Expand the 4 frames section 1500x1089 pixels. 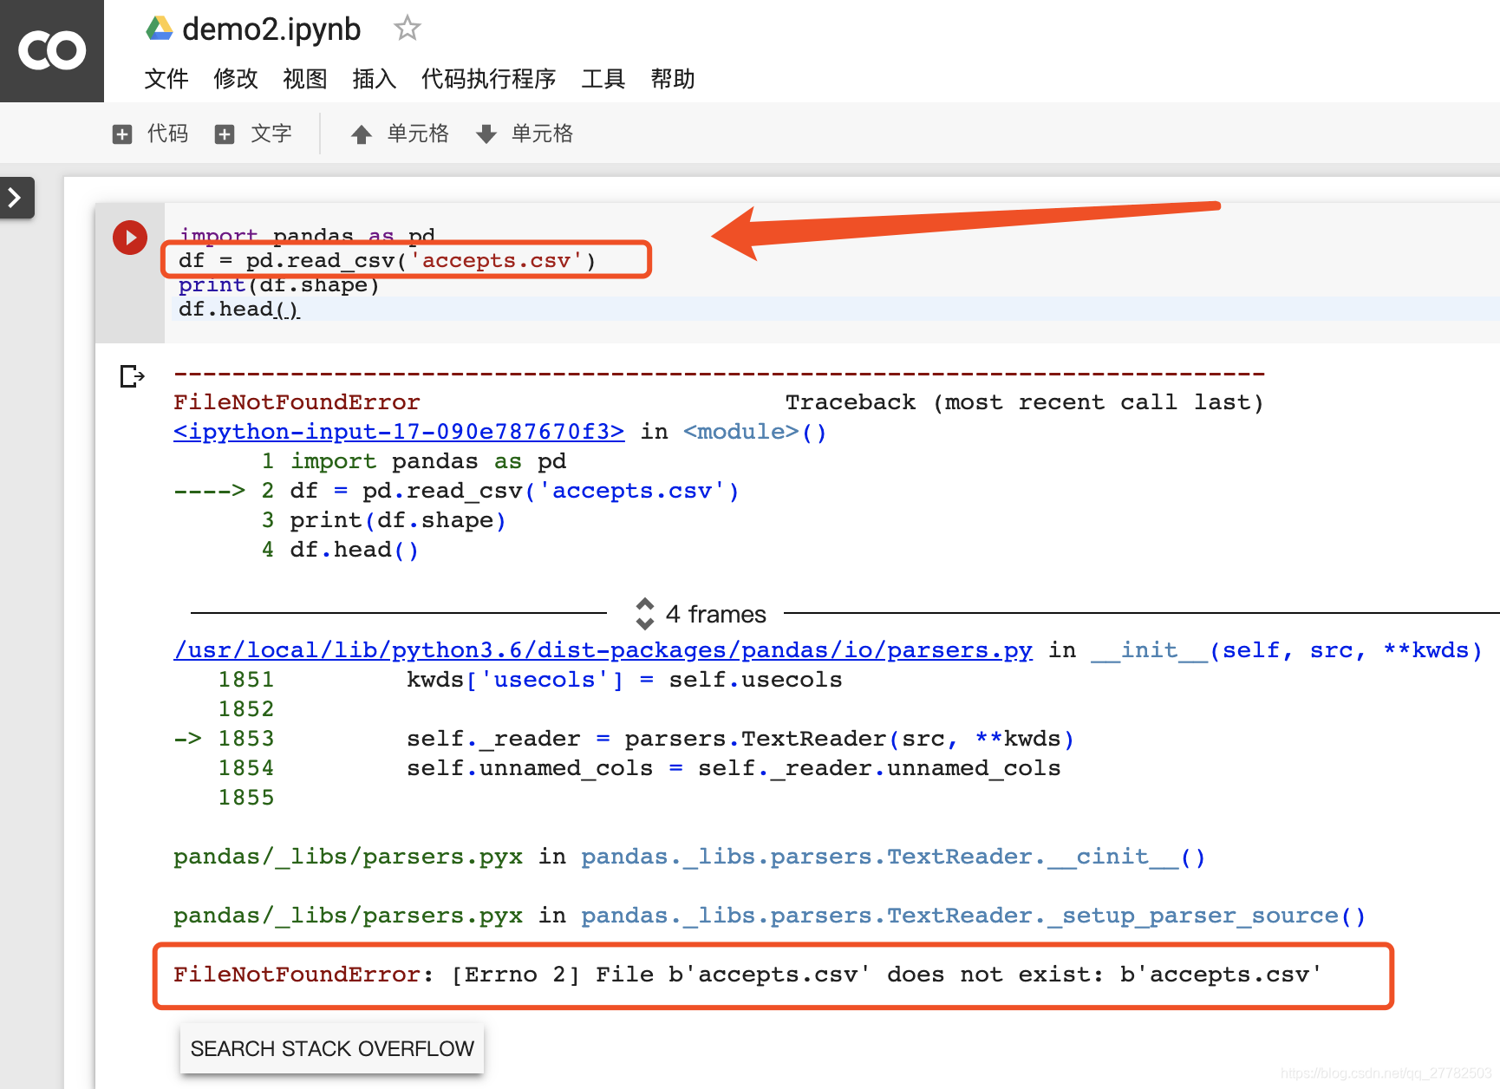pyautogui.click(x=702, y=614)
